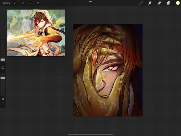Select the Eraser tool
The width and height of the screenshot is (181, 136).
coord(159,3)
